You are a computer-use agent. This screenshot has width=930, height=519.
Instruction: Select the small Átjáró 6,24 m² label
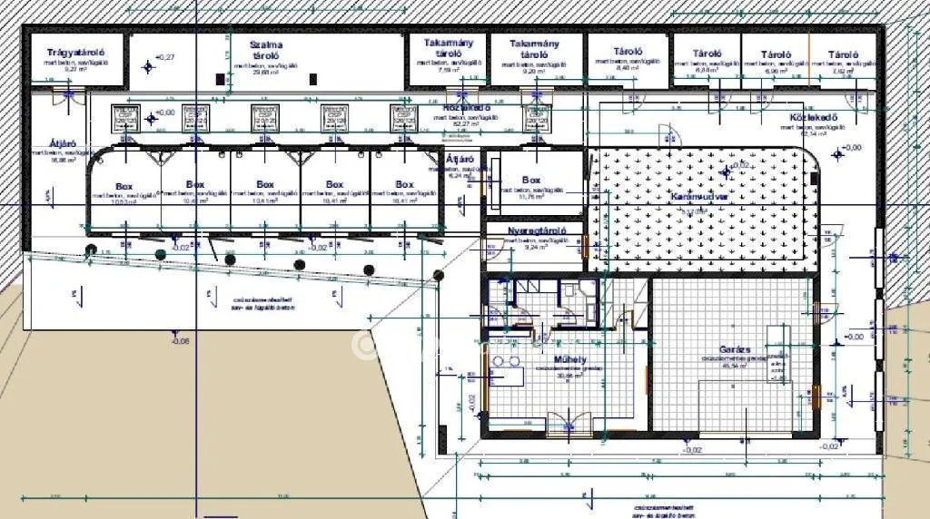[x=459, y=160]
